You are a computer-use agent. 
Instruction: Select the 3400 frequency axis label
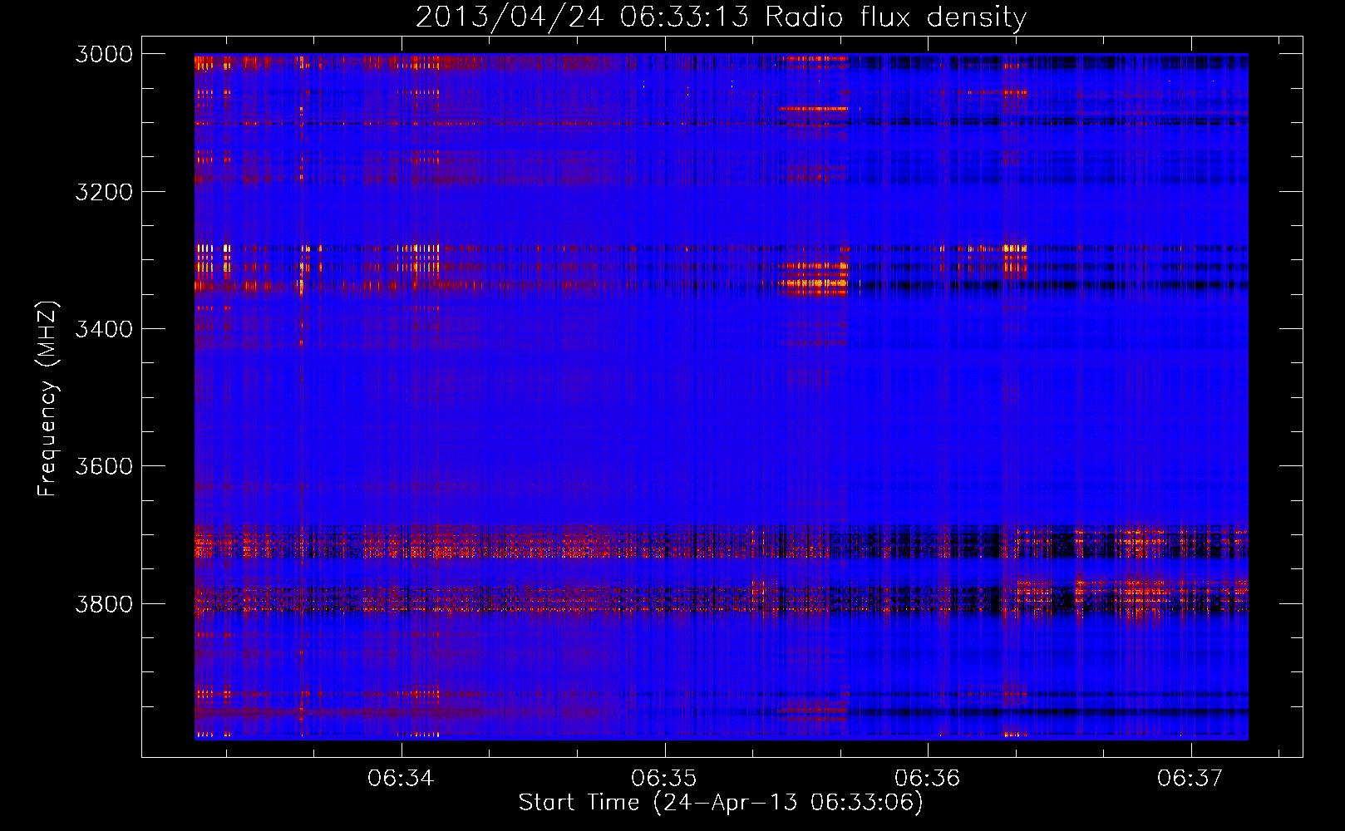tap(104, 329)
